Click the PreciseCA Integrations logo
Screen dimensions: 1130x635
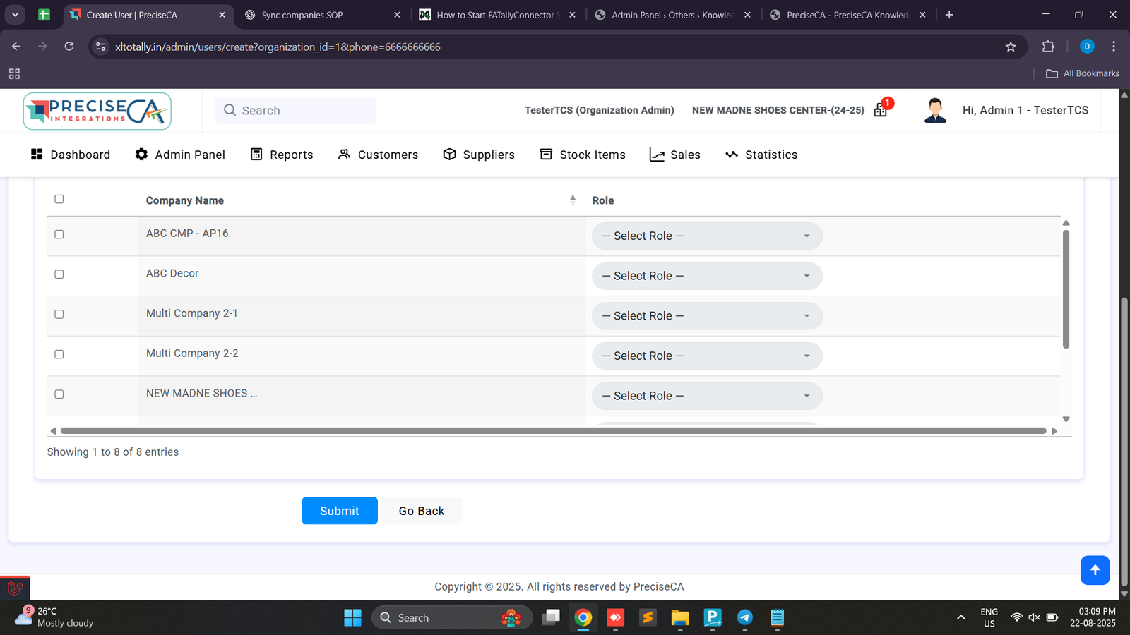pyautogui.click(x=97, y=111)
